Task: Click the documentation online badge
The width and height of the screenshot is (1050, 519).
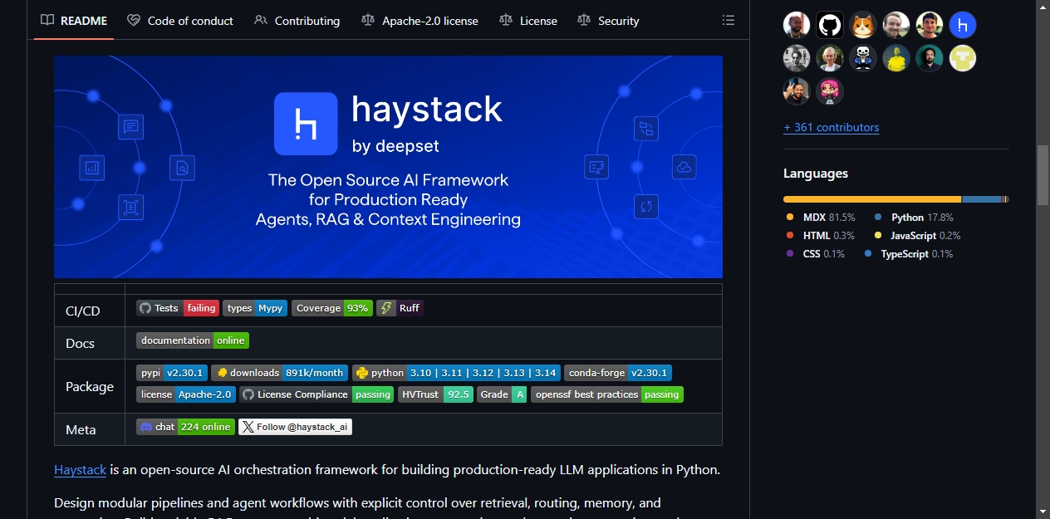Action: click(193, 340)
